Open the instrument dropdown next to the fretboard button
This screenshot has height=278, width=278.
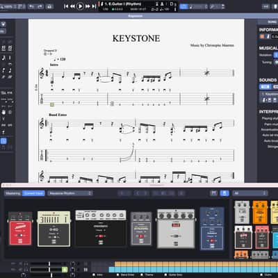tap(198, 6)
